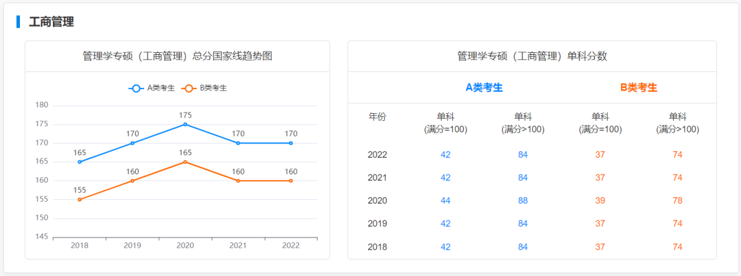Select the 2018 year cell in table
The image size is (741, 276).
[377, 247]
